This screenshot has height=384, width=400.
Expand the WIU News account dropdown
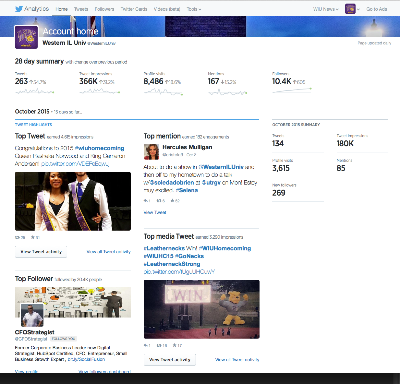coord(326,9)
